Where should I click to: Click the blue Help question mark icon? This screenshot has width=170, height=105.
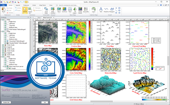(161, 5)
